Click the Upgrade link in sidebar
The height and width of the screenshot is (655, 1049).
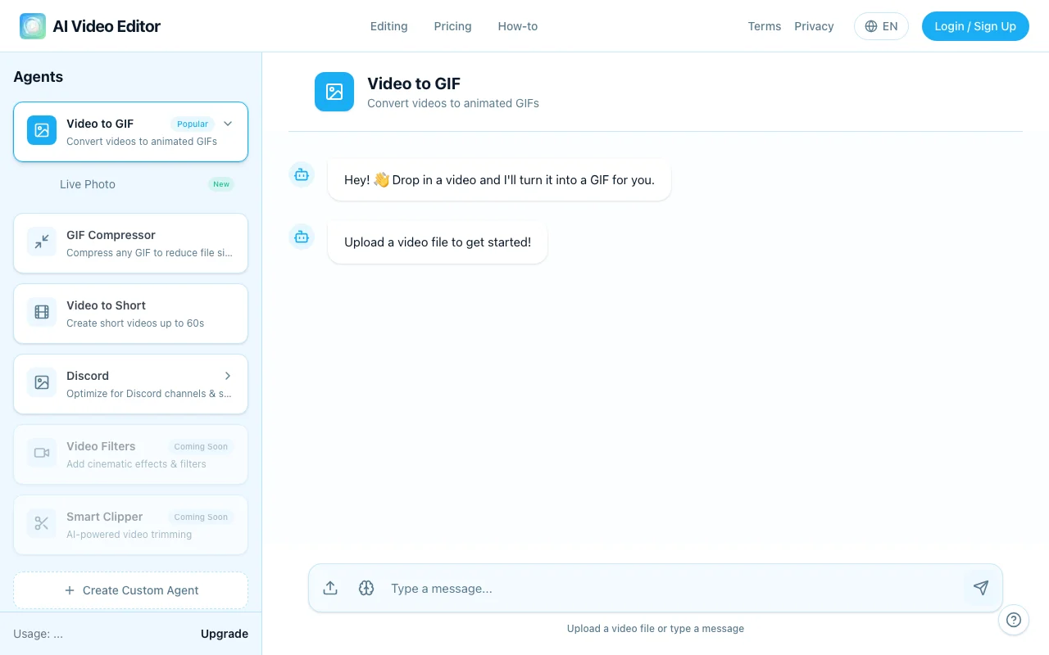point(225,634)
